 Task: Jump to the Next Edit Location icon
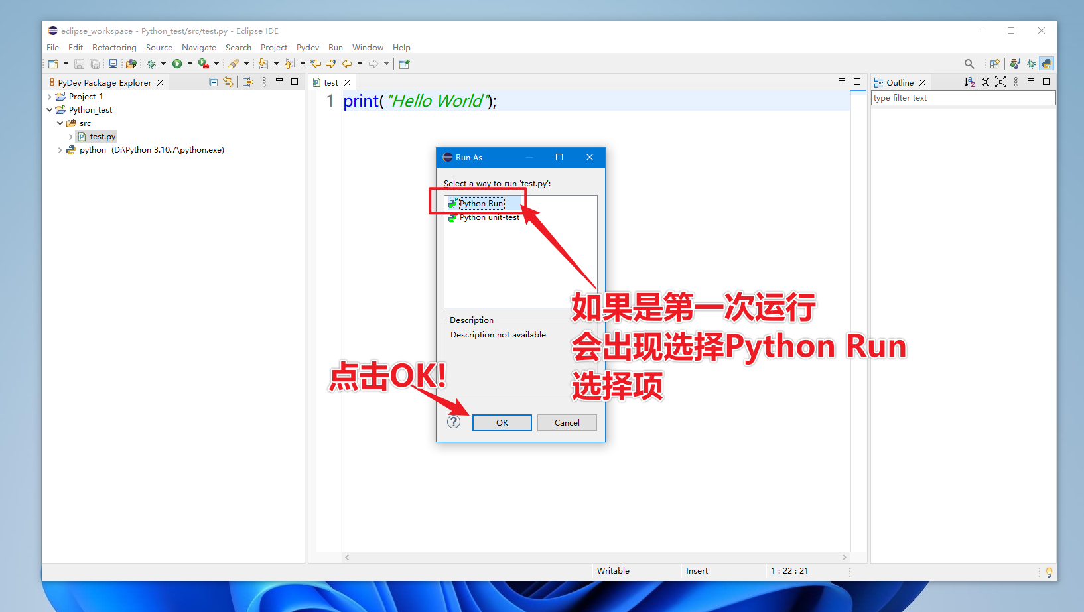(331, 64)
